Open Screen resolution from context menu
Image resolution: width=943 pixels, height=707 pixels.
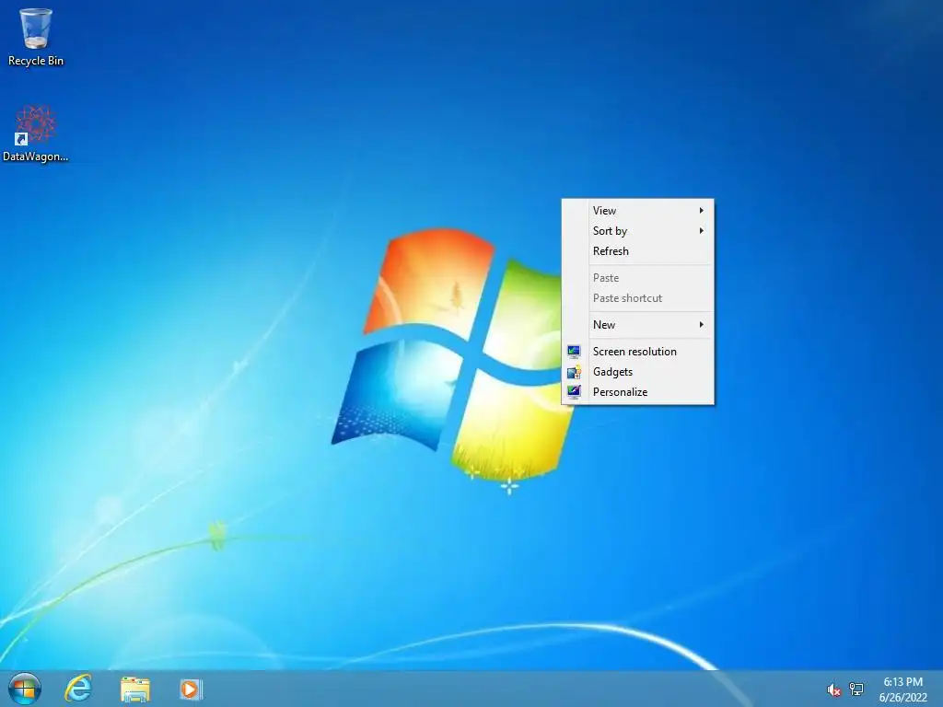[637, 351]
